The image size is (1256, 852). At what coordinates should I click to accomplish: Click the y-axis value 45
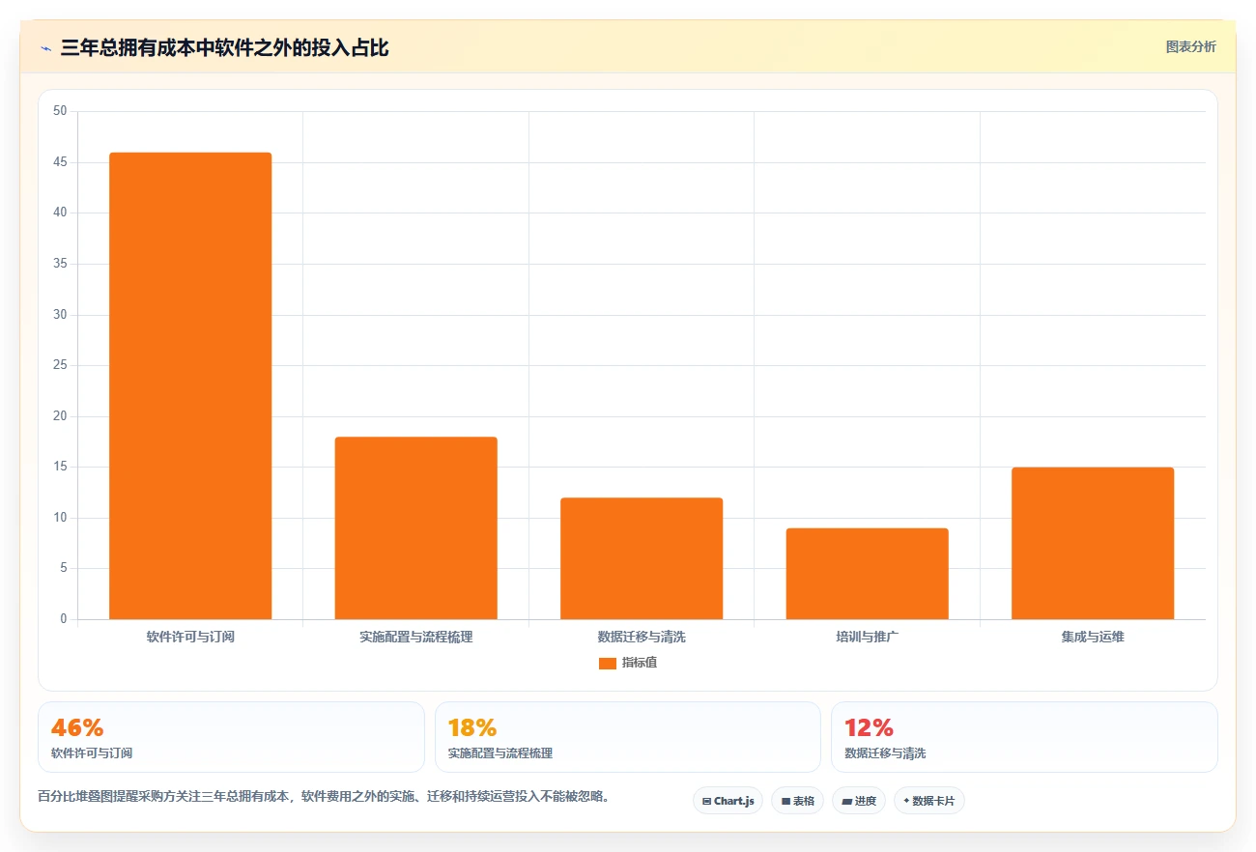pos(60,162)
